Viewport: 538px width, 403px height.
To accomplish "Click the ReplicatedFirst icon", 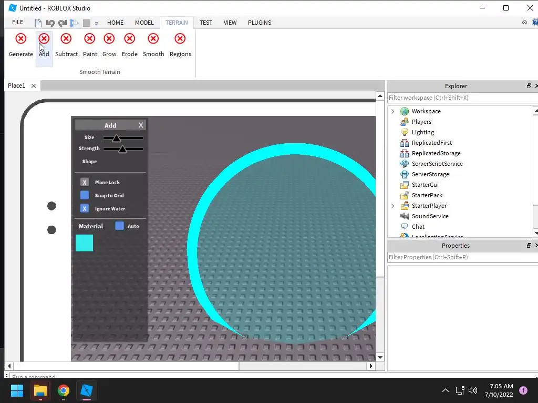I will (x=405, y=143).
